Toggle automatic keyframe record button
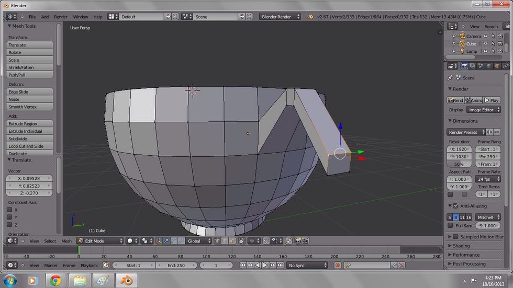This screenshot has width=513, height=288. pos(337,266)
